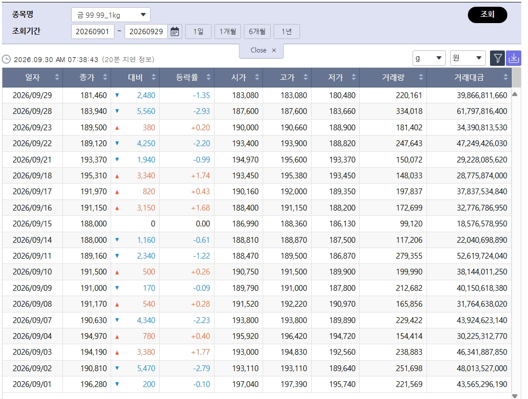
Task: Select the 2026/09/07 date cell
Action: (x=32, y=320)
